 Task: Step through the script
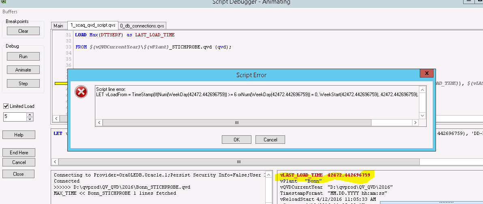[23, 84]
